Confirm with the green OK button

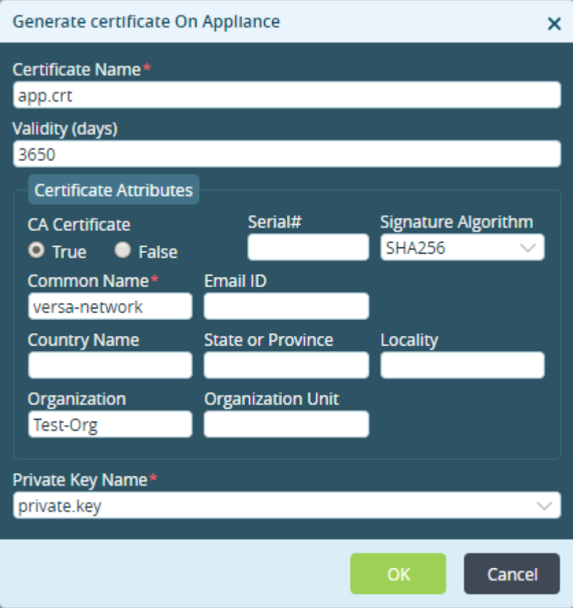pyautogui.click(x=398, y=574)
